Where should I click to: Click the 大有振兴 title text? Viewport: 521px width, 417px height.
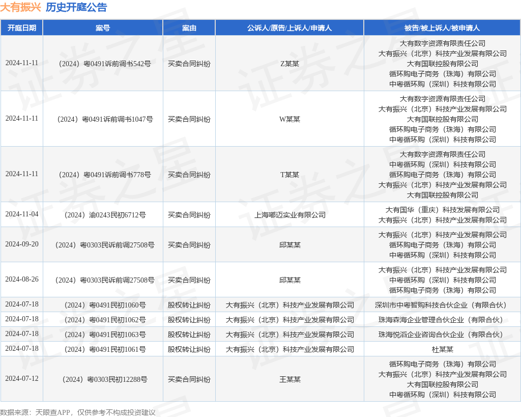click(20, 7)
